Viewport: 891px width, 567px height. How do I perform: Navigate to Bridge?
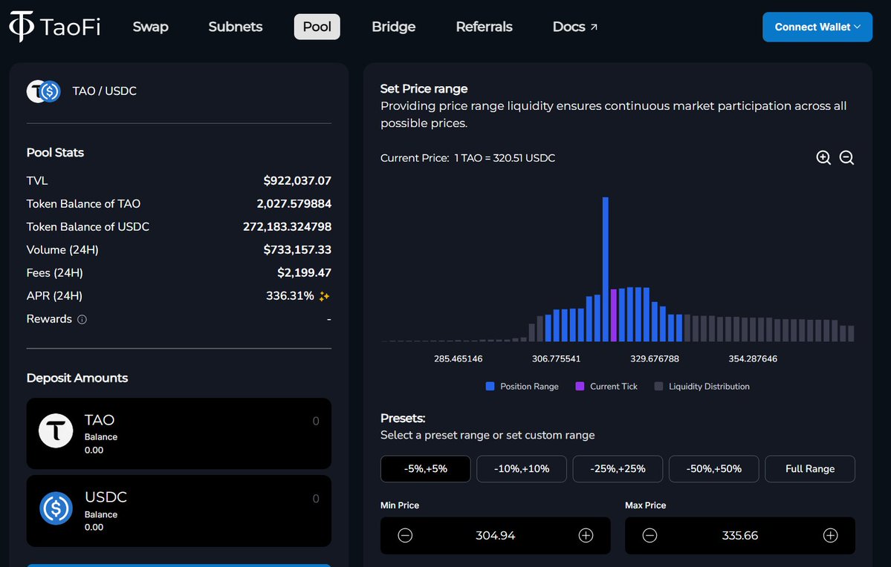click(x=394, y=27)
